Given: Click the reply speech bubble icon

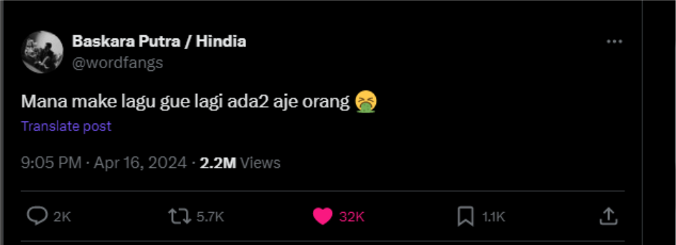Looking at the screenshot, I should click(37, 216).
